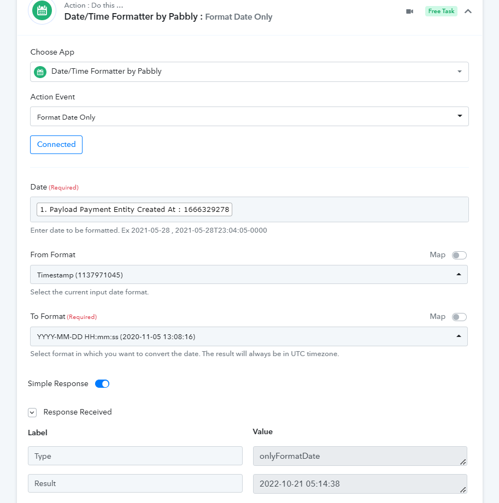Open the Action Event dropdown
Viewport: 499px width, 503px height.
pyautogui.click(x=249, y=116)
